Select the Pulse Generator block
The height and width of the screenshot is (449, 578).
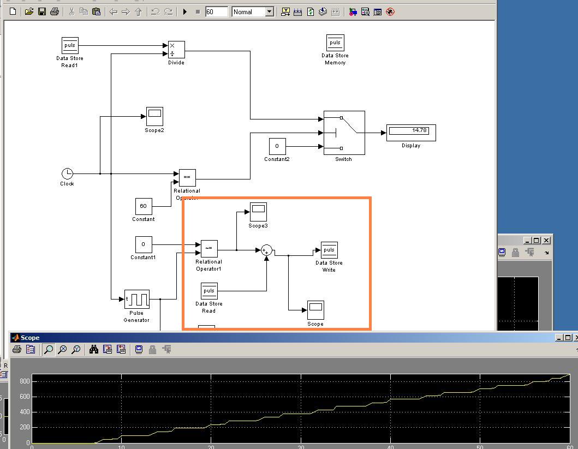[x=136, y=299]
